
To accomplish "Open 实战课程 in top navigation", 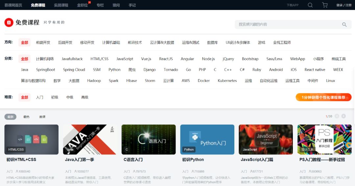I will [x=61, y=5].
